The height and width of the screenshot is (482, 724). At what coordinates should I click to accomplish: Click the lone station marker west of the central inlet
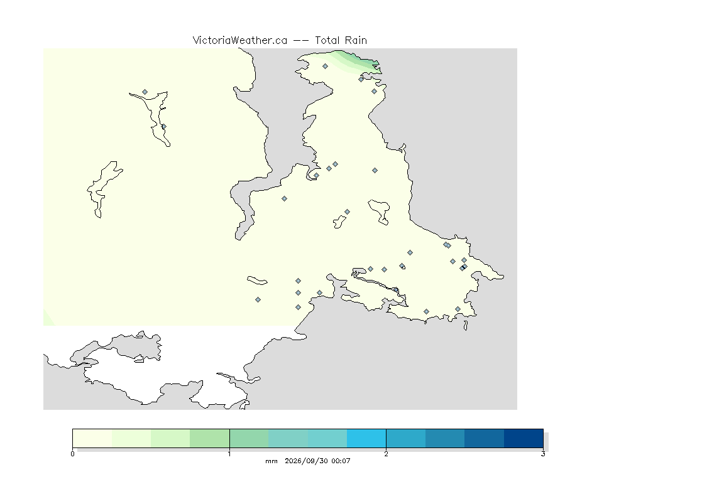point(285,199)
